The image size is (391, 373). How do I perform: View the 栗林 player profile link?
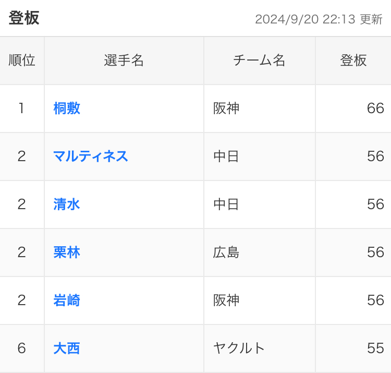[67, 252]
